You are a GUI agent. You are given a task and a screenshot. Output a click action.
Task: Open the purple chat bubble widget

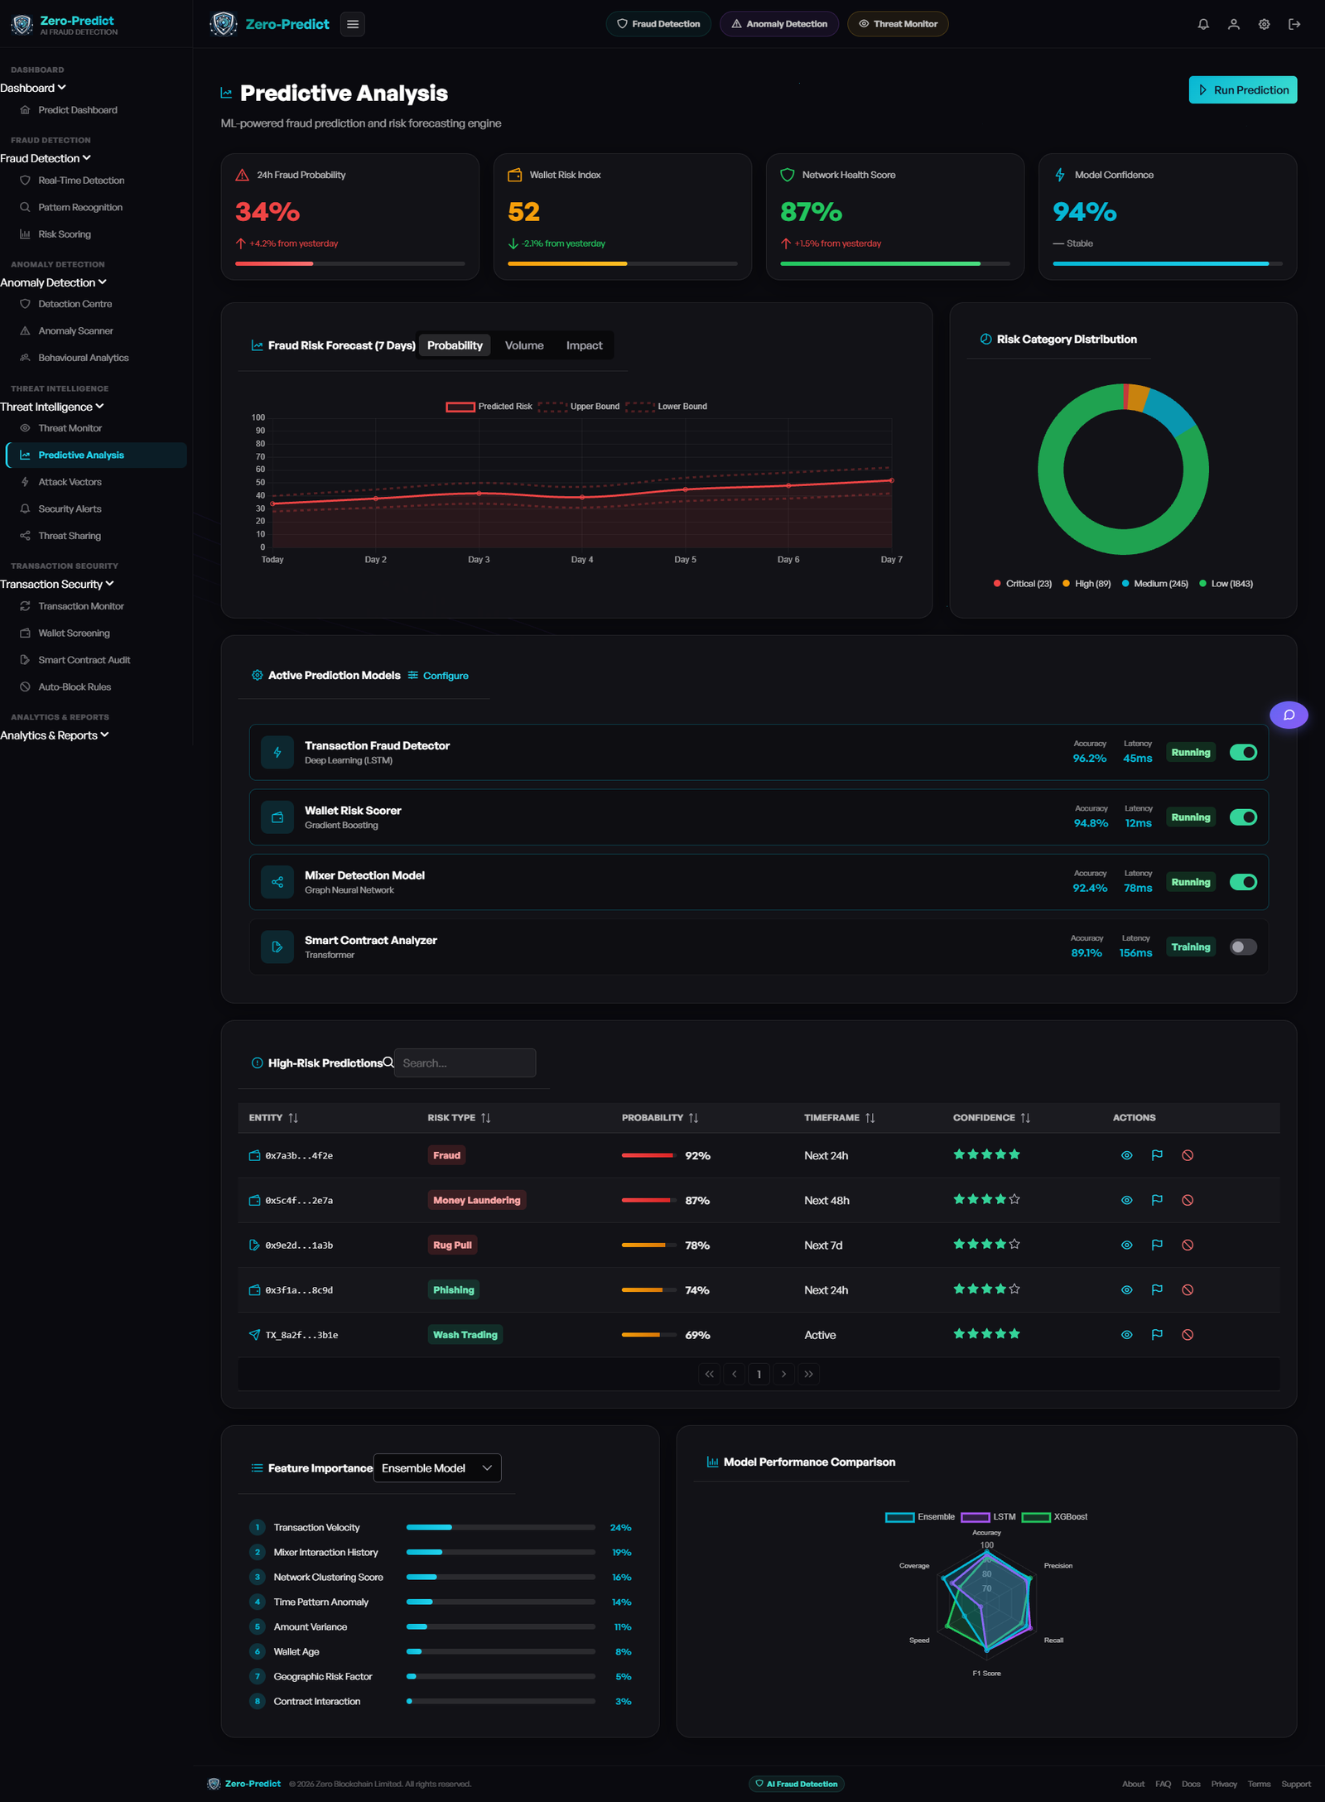tap(1289, 715)
